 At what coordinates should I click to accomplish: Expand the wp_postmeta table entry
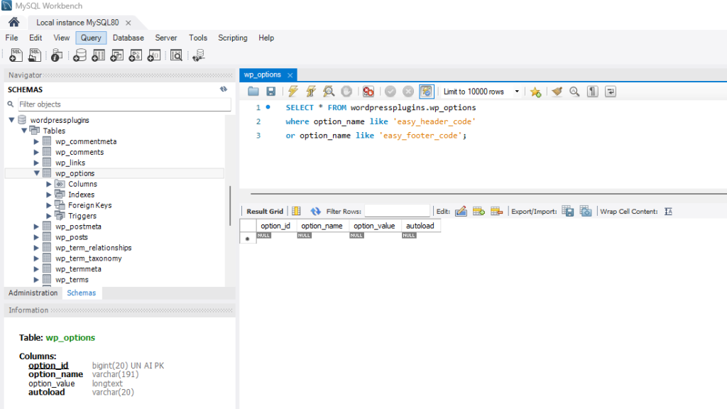click(x=35, y=226)
